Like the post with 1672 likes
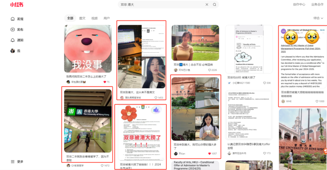Screen dimensions: 327x170 [102, 166]
